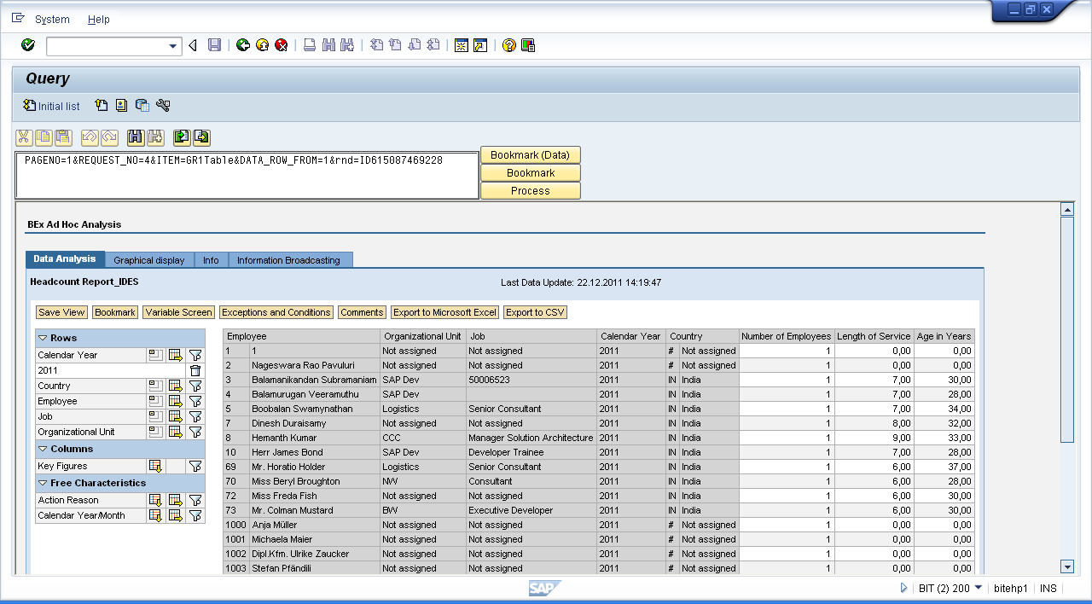Viewport: 1092px width, 604px height.
Task: Click the Number of Employees column header
Action: (786, 336)
